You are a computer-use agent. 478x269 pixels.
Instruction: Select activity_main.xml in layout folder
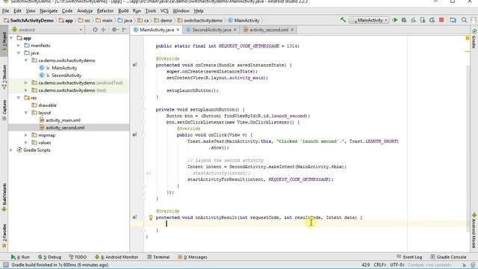63,120
